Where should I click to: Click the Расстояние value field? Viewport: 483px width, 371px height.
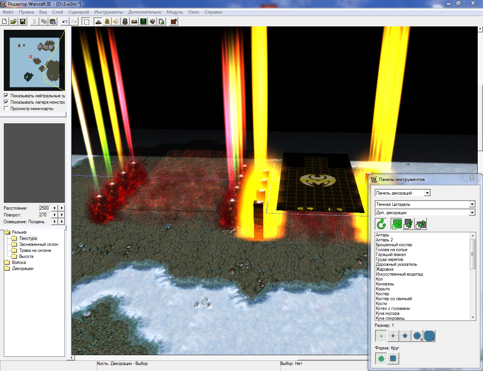point(45,208)
